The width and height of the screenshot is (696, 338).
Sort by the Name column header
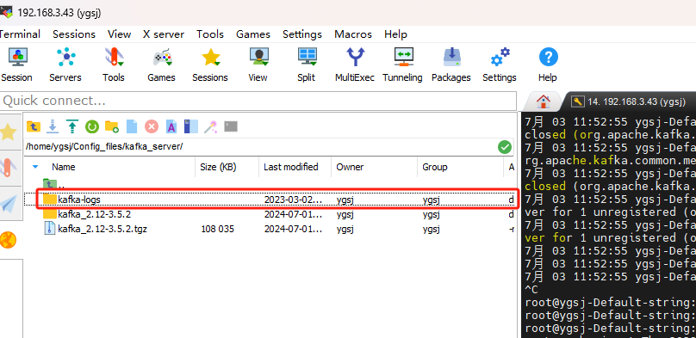64,167
